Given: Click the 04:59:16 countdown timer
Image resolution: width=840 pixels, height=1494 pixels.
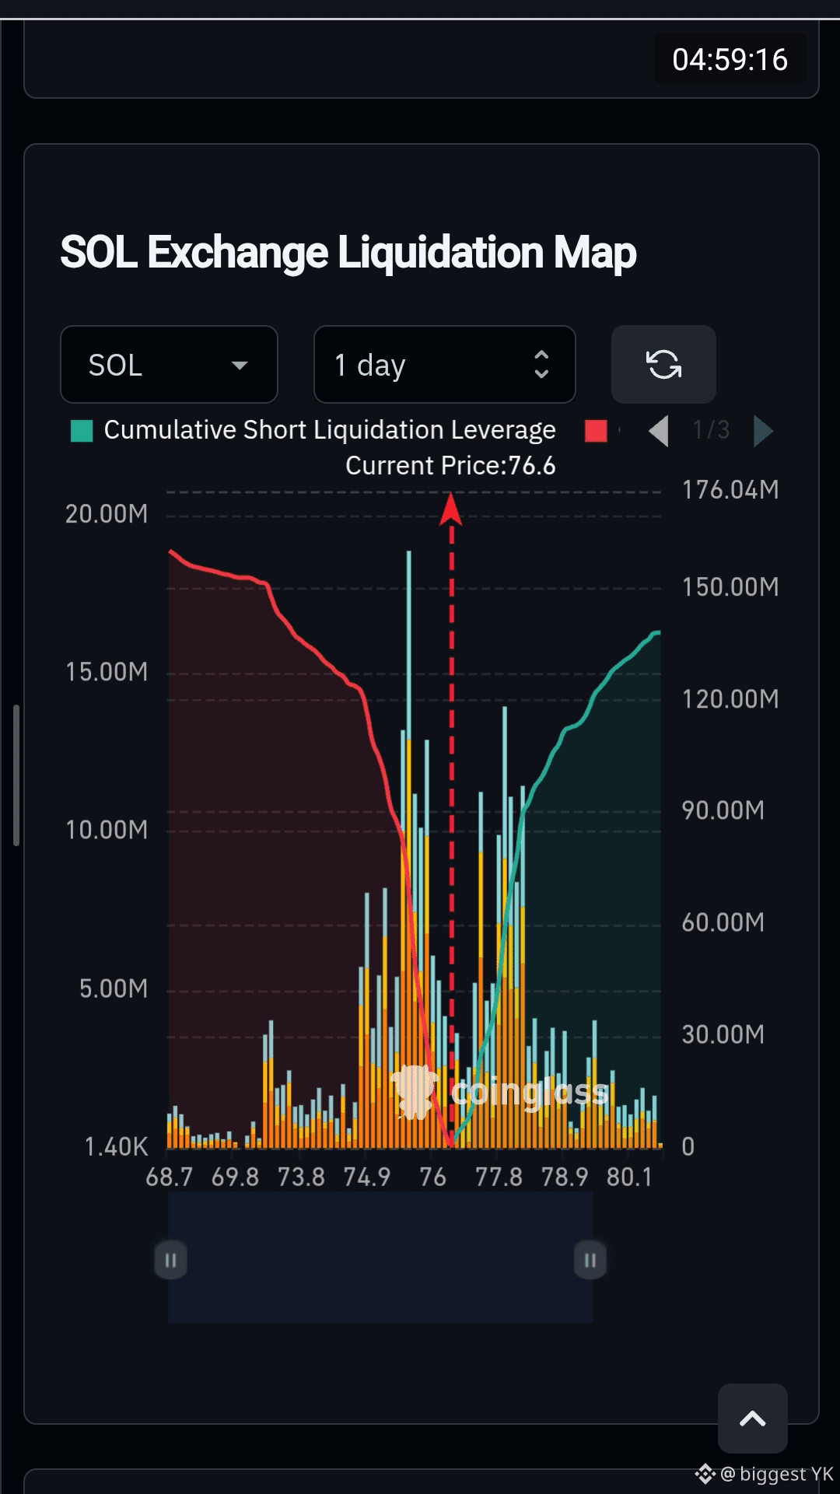Looking at the screenshot, I should click(x=730, y=60).
